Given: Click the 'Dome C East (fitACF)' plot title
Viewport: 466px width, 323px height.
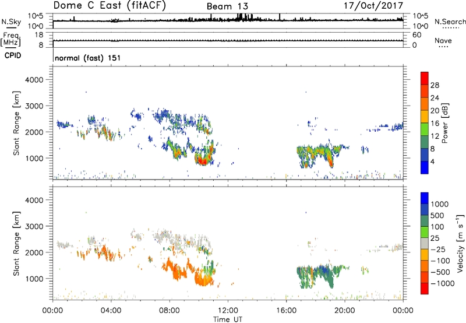Looking at the screenshot, I should point(110,6).
